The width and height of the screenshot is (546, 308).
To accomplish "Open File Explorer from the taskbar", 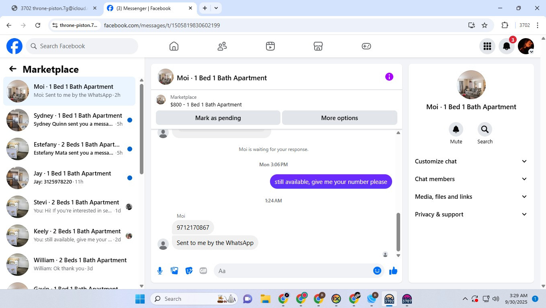I will click(x=265, y=299).
